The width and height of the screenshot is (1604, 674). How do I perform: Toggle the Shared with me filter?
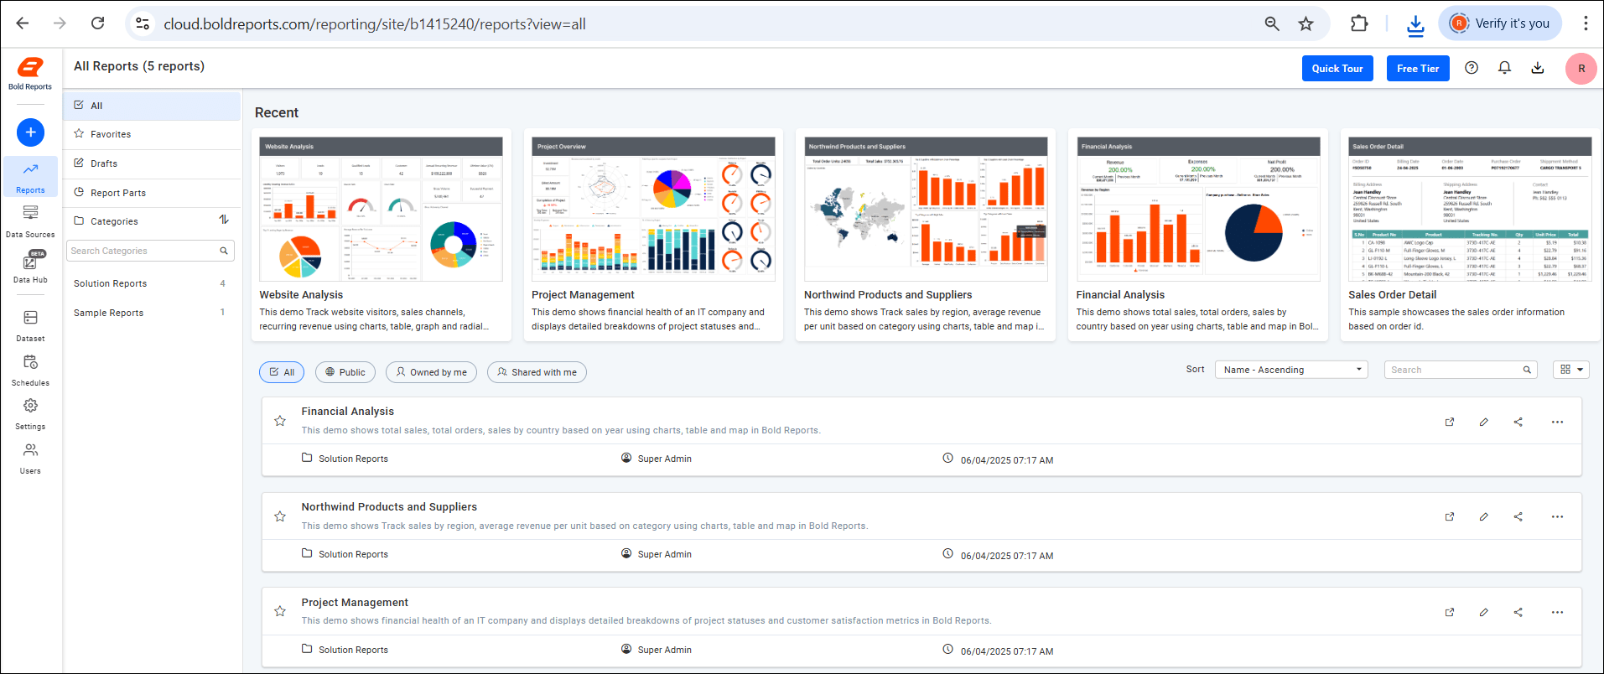[537, 372]
